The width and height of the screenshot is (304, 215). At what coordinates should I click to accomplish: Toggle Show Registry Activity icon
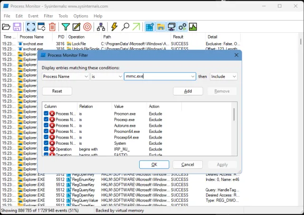coord(150,27)
